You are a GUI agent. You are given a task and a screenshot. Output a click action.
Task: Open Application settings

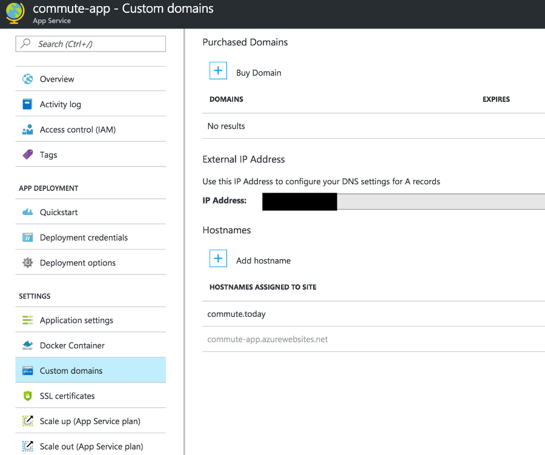point(90,320)
